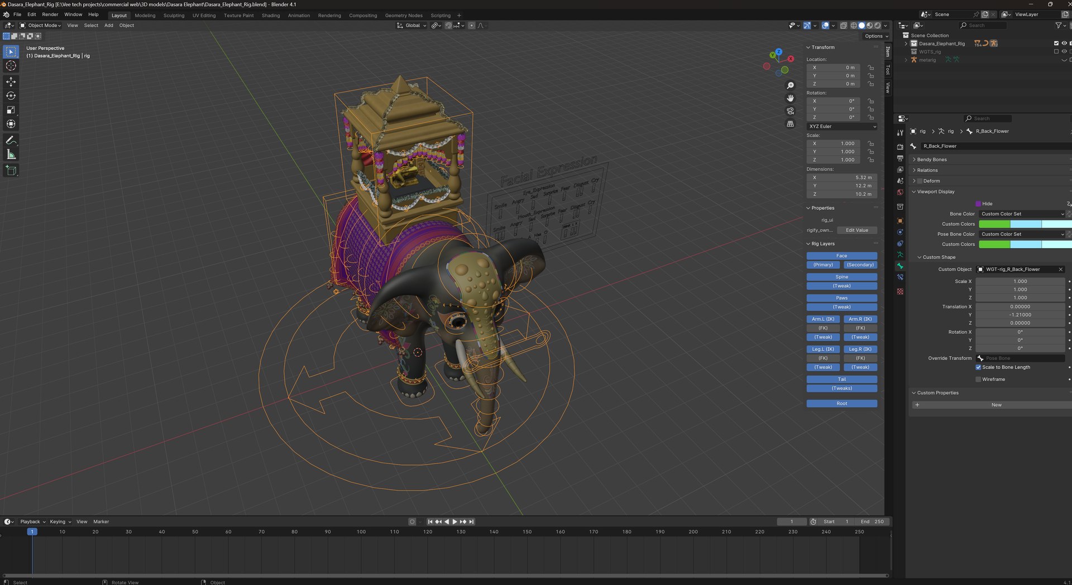The width and height of the screenshot is (1072, 585).
Task: Open the Object Mode dropdown
Action: click(41, 25)
